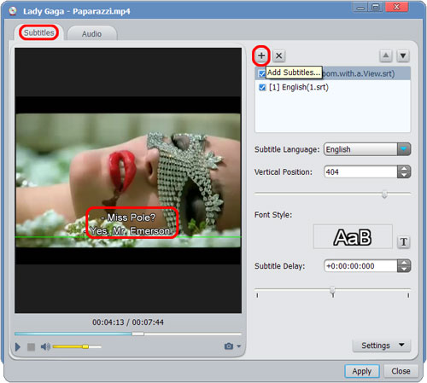This screenshot has width=427, height=383.
Task: Decrease Vertical Position with down stepper
Action: click(x=404, y=175)
